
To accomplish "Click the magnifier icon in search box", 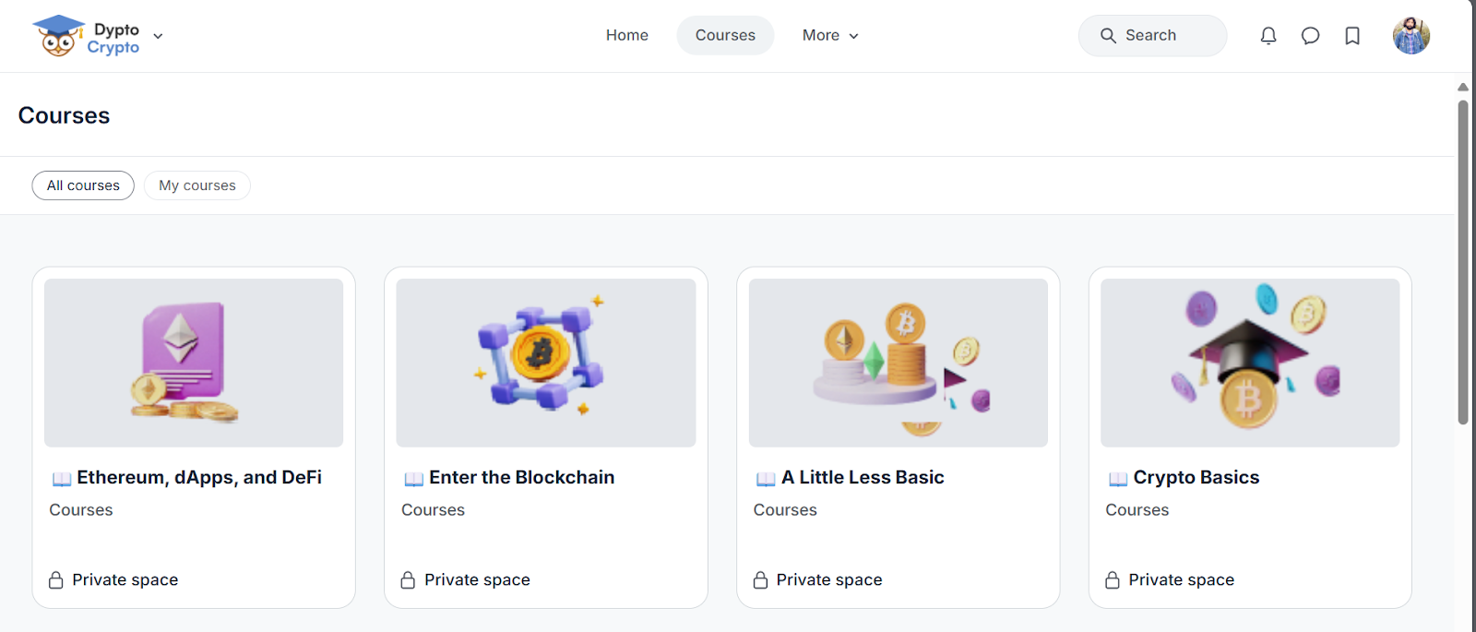I will pos(1108,36).
